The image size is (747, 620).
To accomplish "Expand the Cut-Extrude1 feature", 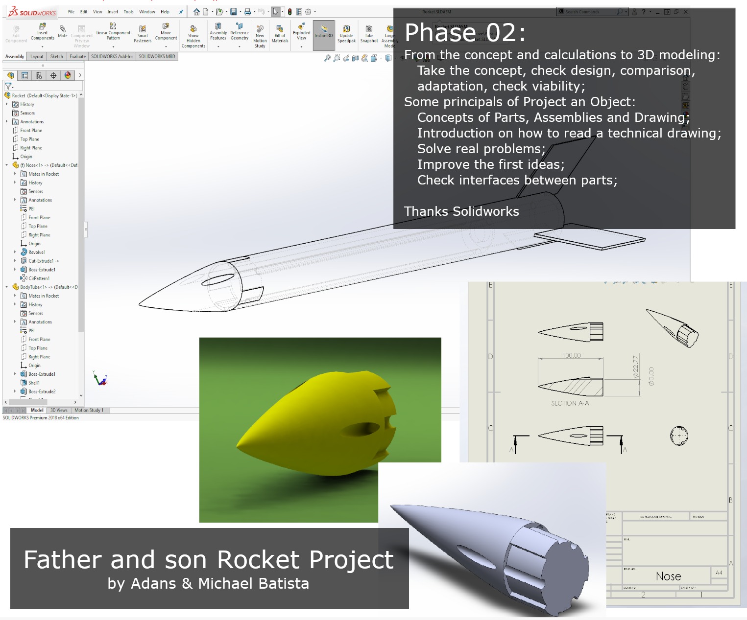I will click(15, 261).
